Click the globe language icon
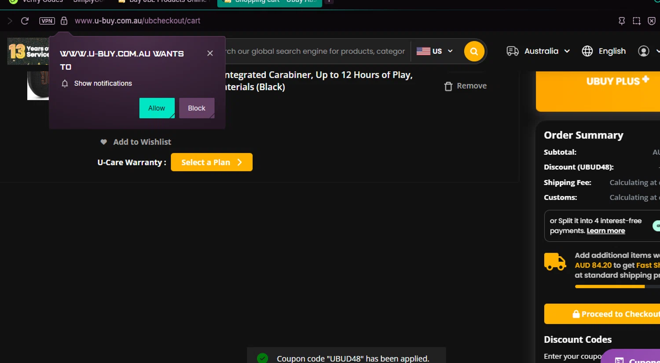The image size is (660, 363). coord(587,51)
